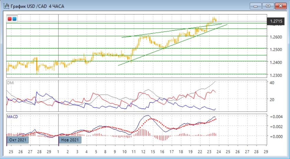Select the 'Ноя 2021' month marker

point(70,140)
